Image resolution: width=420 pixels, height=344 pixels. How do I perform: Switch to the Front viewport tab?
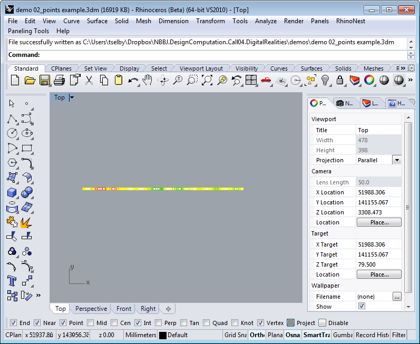click(124, 309)
